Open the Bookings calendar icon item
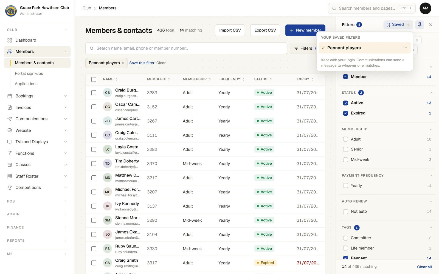The width and height of the screenshot is (439, 274). (x=37, y=96)
